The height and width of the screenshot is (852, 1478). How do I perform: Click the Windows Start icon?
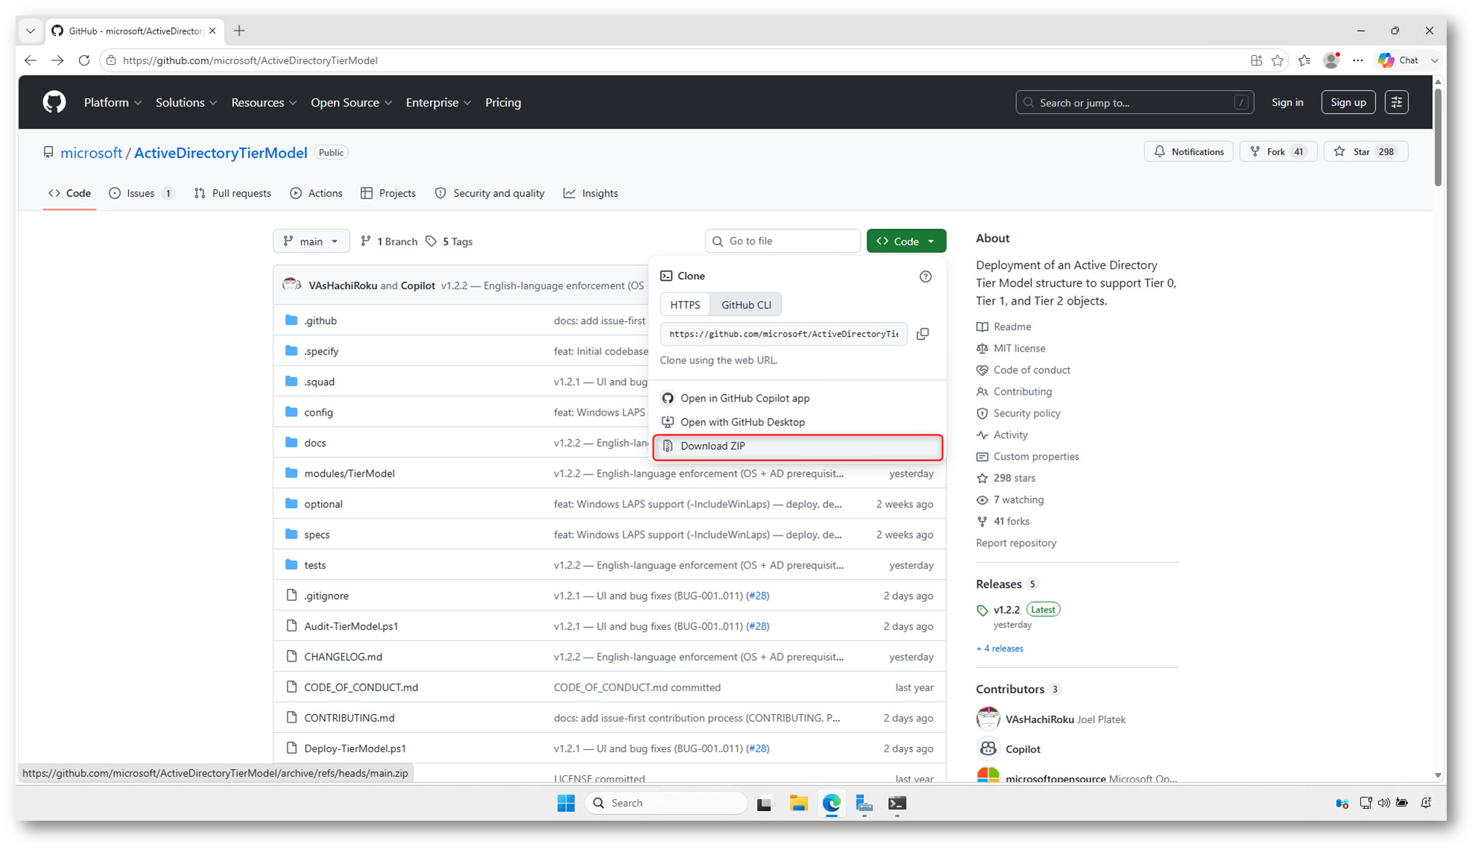point(566,803)
